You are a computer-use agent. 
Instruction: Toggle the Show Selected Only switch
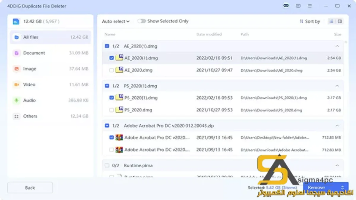pyautogui.click(x=142, y=21)
